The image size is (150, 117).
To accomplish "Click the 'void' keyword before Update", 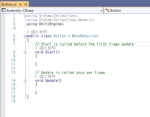I will pyautogui.click(x=39, y=81).
